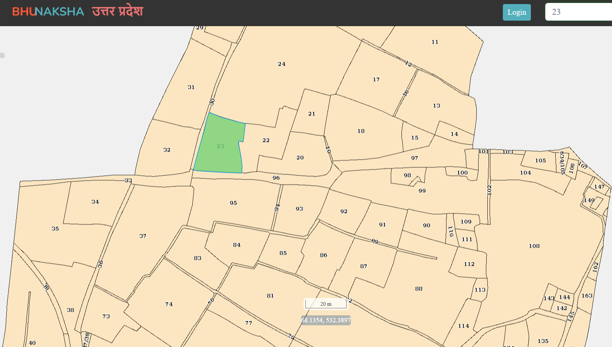Select plot 37 parcel
The height and width of the screenshot is (347, 612).
[x=143, y=236]
